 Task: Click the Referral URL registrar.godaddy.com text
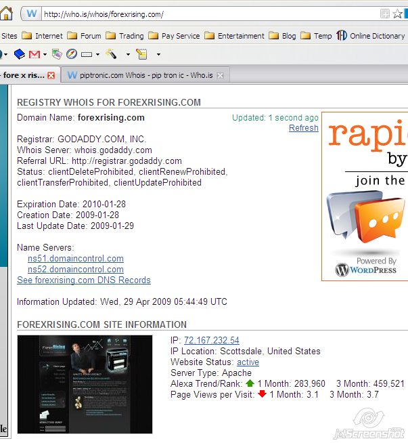[127, 161]
